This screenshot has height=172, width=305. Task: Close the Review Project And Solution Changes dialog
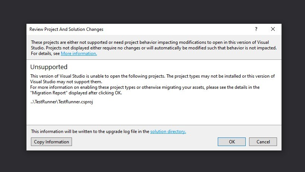click(273, 29)
